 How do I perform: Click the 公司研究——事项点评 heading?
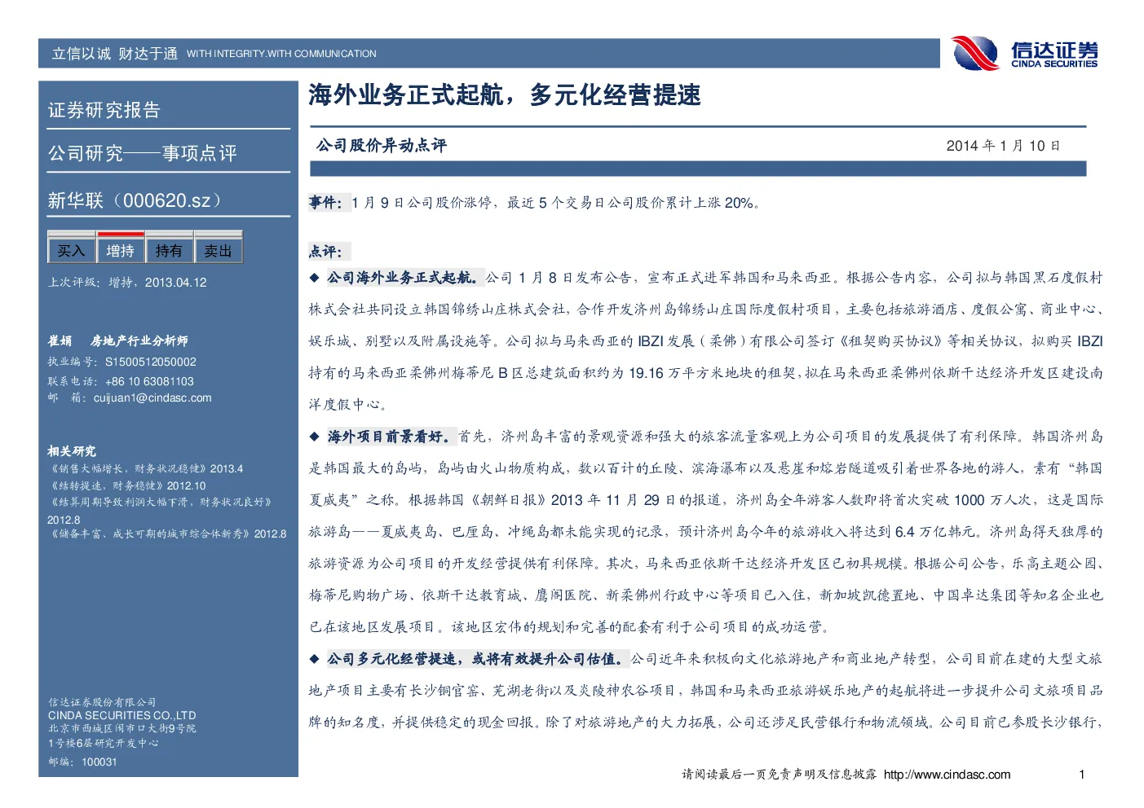143,153
